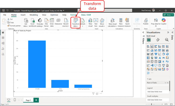Remove Num of Tasks field with X
Viewport: 175px width, 106px height.
point(168,83)
